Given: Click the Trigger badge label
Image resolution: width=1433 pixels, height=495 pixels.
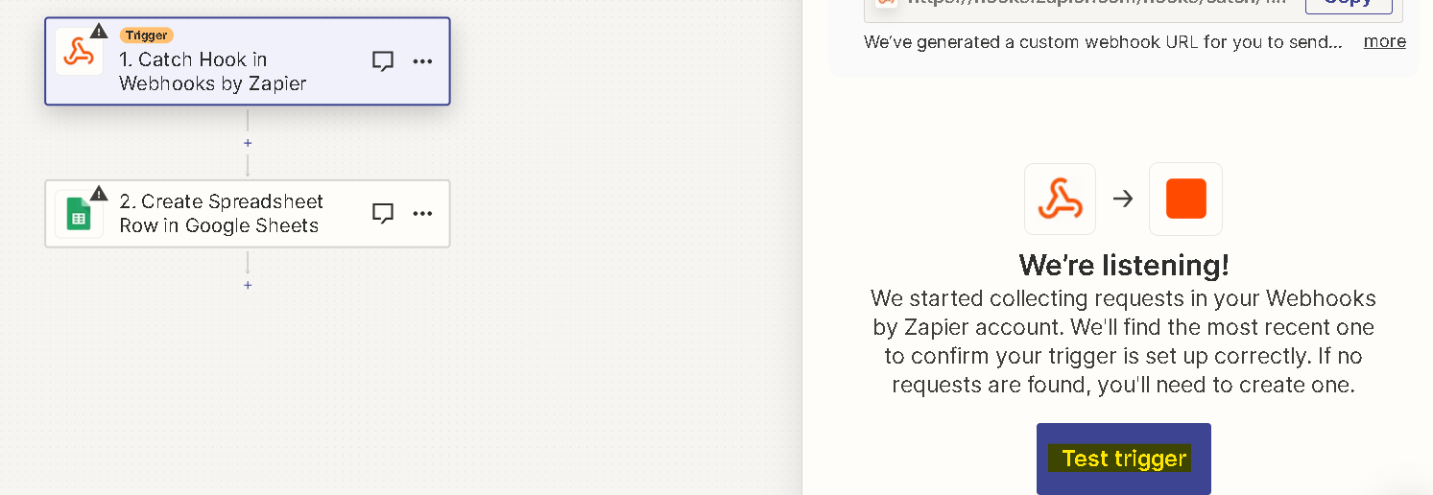Looking at the screenshot, I should point(146,35).
